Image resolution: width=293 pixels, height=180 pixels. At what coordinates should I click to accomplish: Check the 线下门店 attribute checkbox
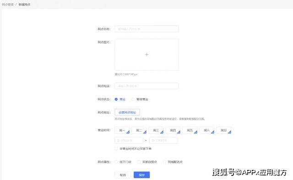(116, 162)
